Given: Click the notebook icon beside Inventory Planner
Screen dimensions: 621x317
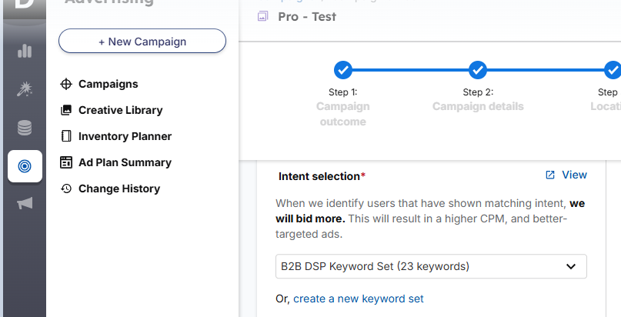Looking at the screenshot, I should (66, 136).
